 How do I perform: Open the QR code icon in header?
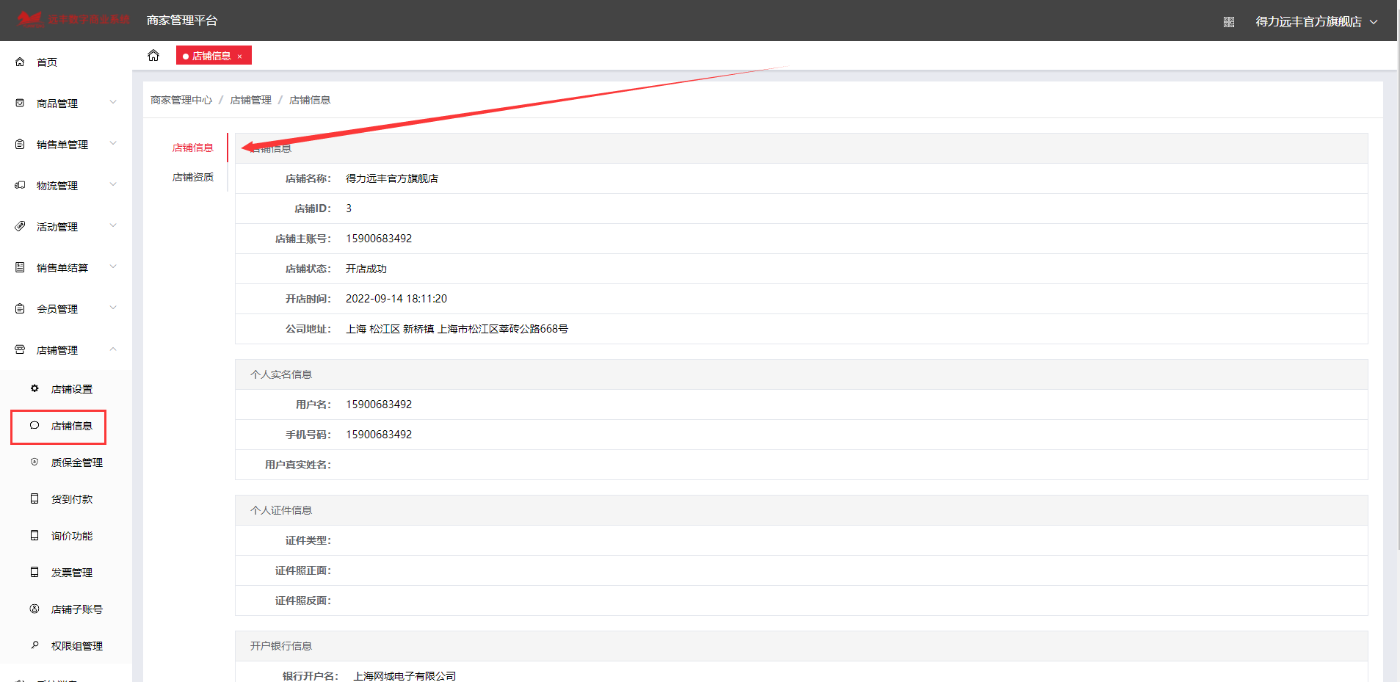(x=1229, y=22)
